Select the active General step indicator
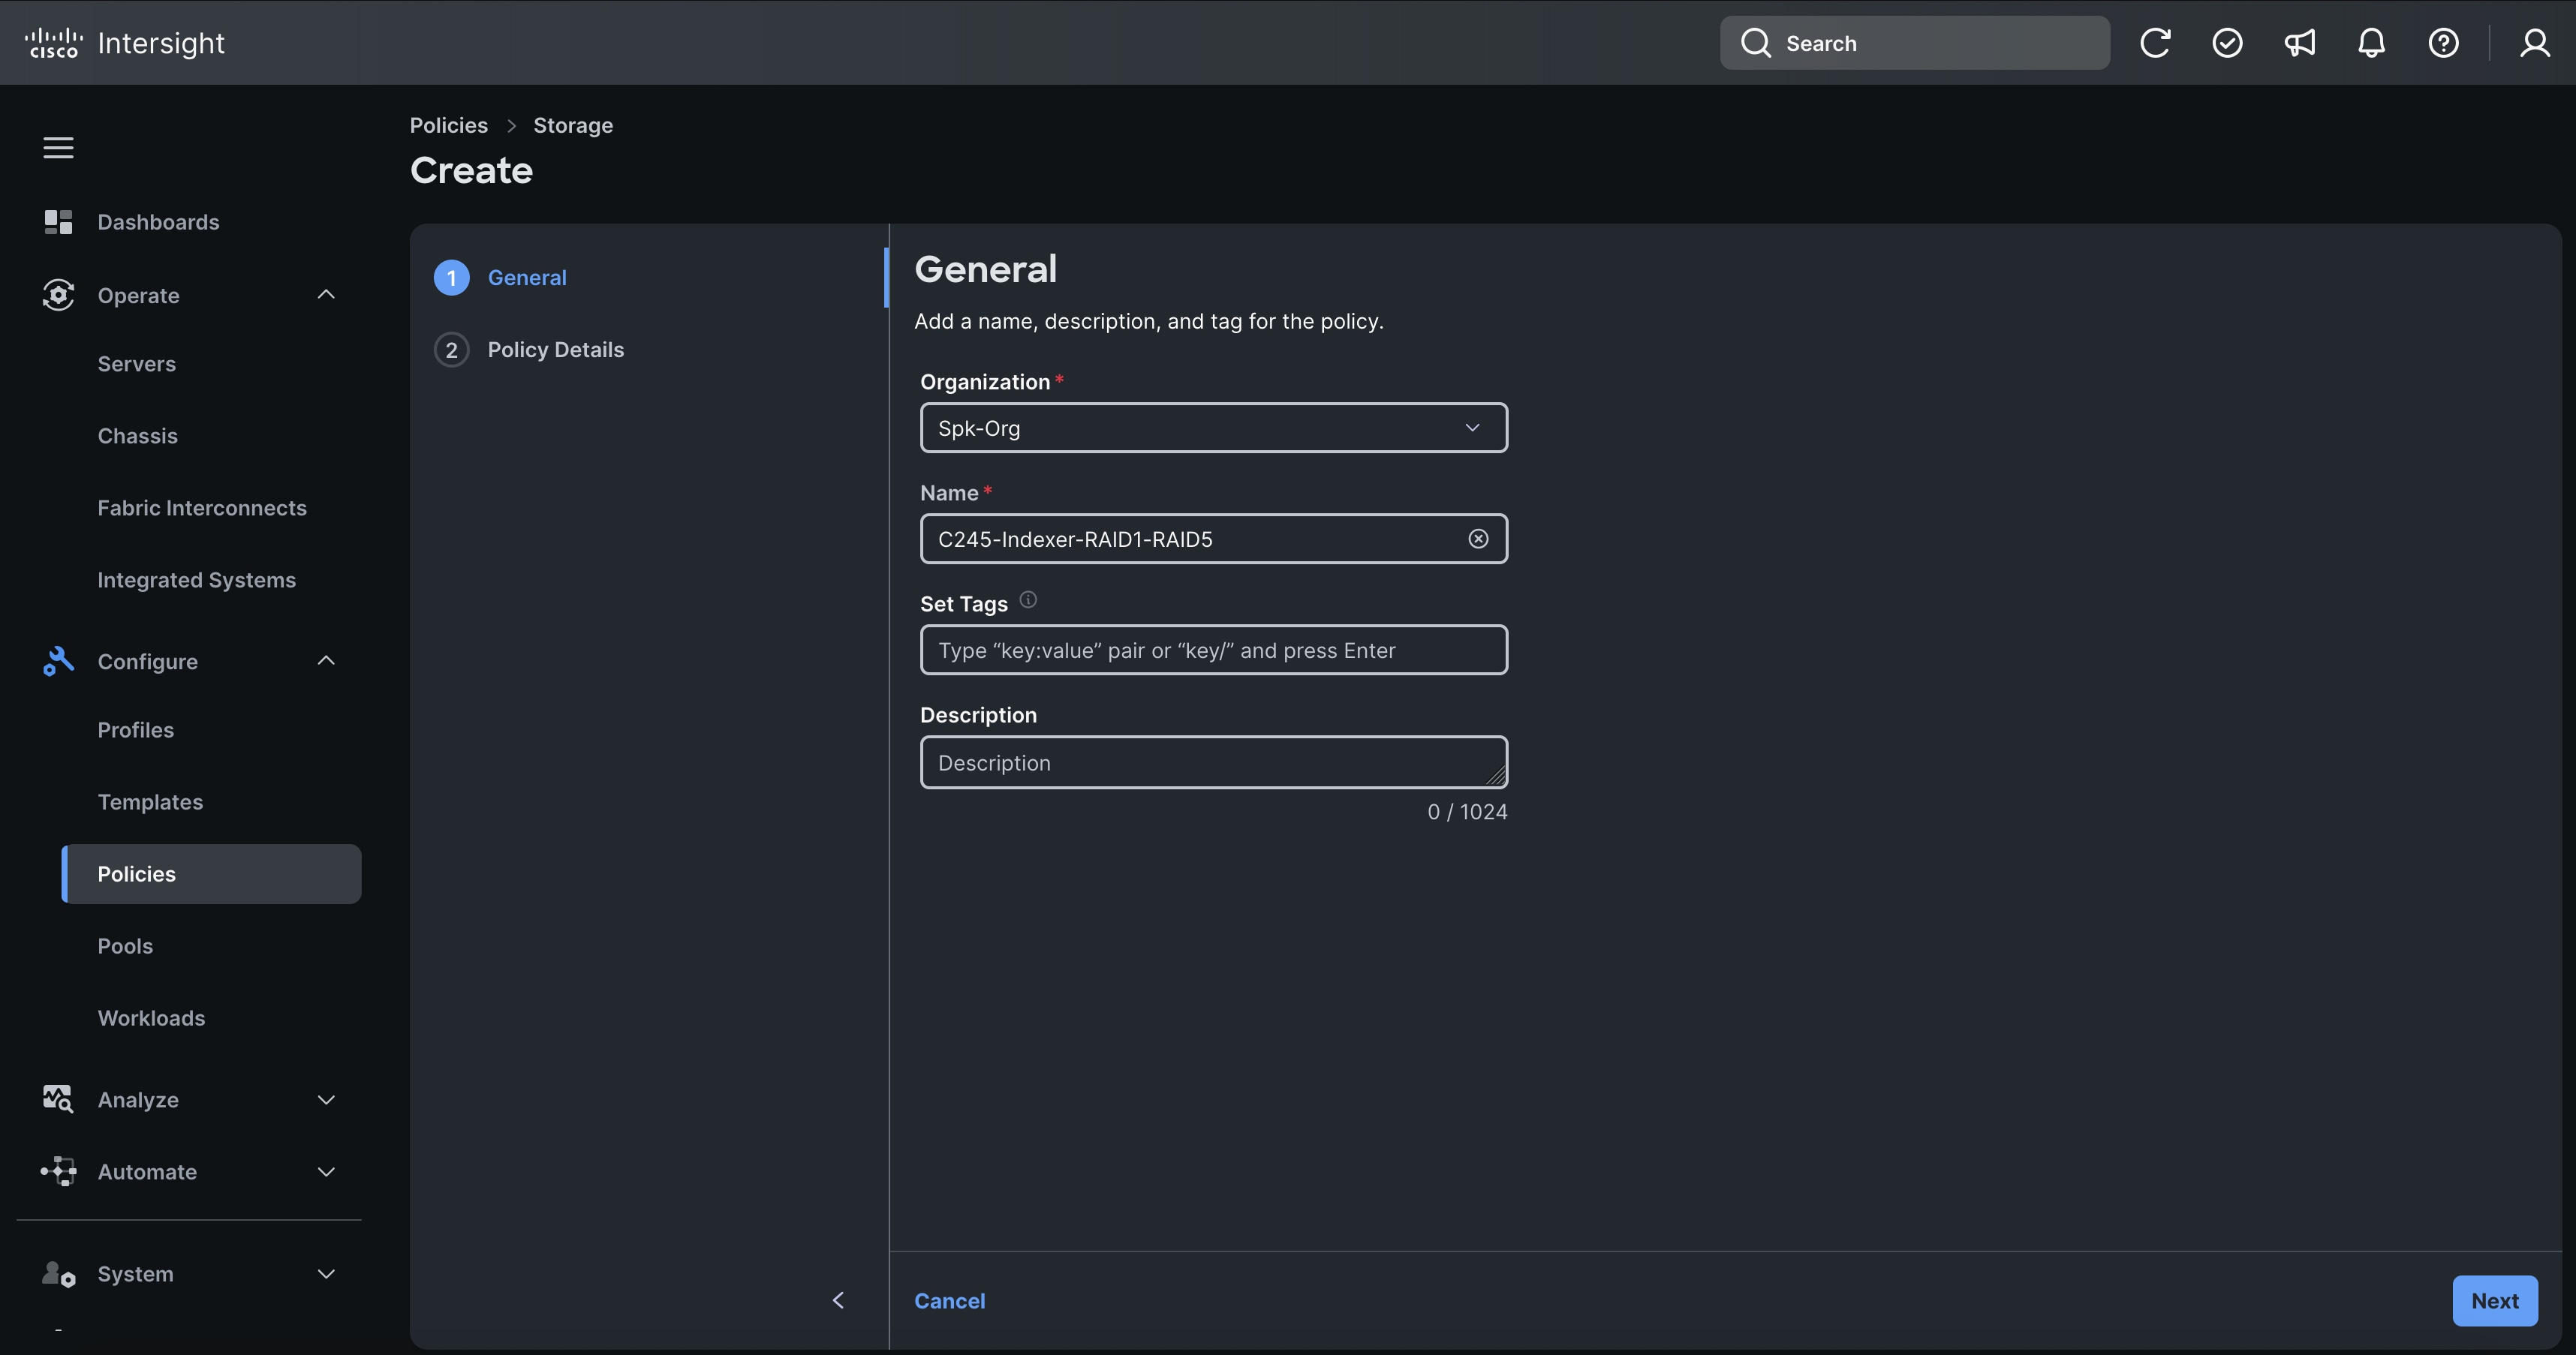 click(451, 278)
